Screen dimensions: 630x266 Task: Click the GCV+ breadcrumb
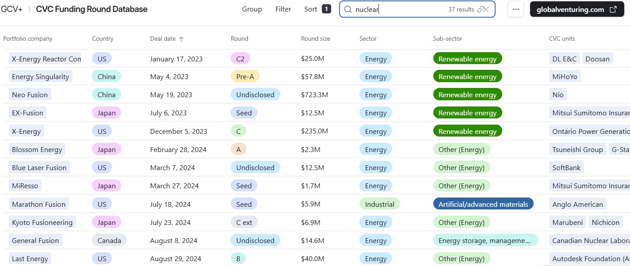12,9
